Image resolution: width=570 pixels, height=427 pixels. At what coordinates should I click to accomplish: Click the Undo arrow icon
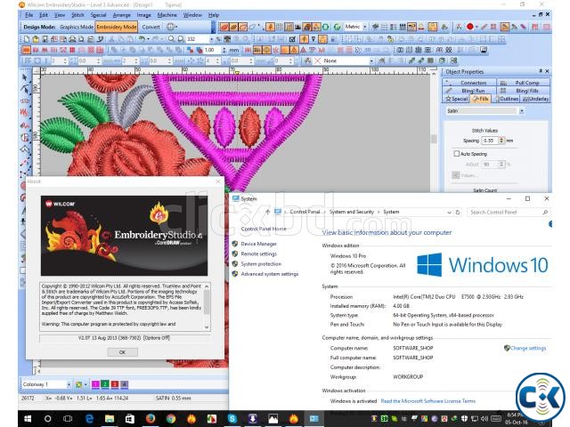pos(142,39)
